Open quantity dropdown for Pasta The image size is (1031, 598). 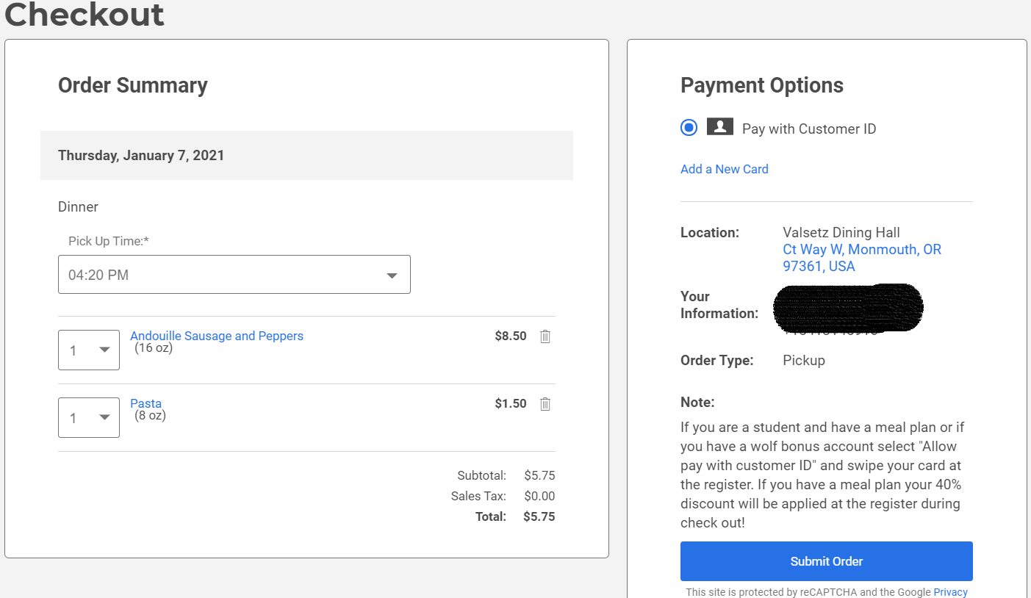tap(89, 417)
